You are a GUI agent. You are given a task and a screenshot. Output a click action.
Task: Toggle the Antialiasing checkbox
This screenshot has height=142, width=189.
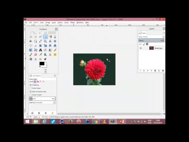[31, 85]
